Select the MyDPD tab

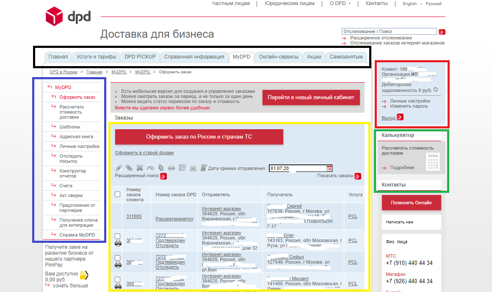tap(241, 57)
